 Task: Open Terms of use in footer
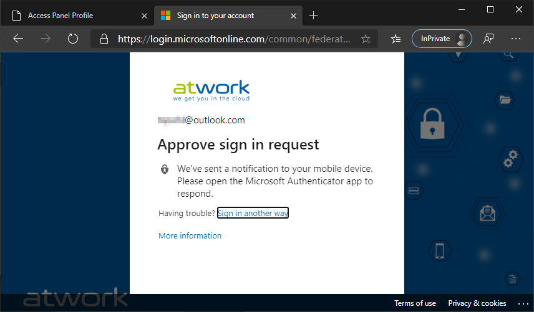[x=415, y=303]
